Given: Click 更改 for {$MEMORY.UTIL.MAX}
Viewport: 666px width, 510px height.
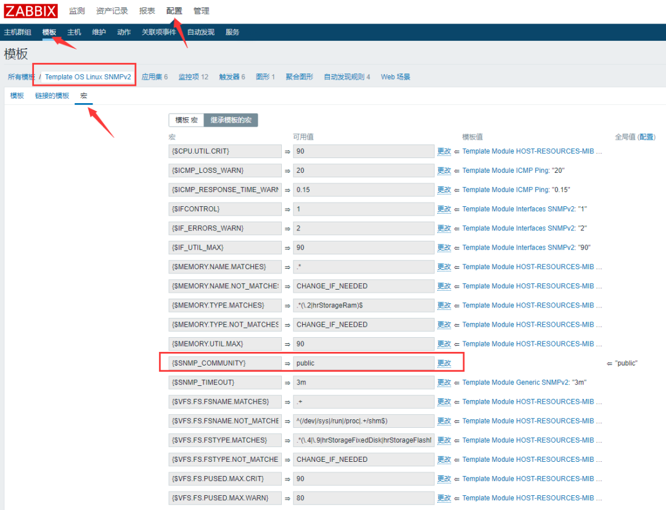Looking at the screenshot, I should pyautogui.click(x=444, y=344).
